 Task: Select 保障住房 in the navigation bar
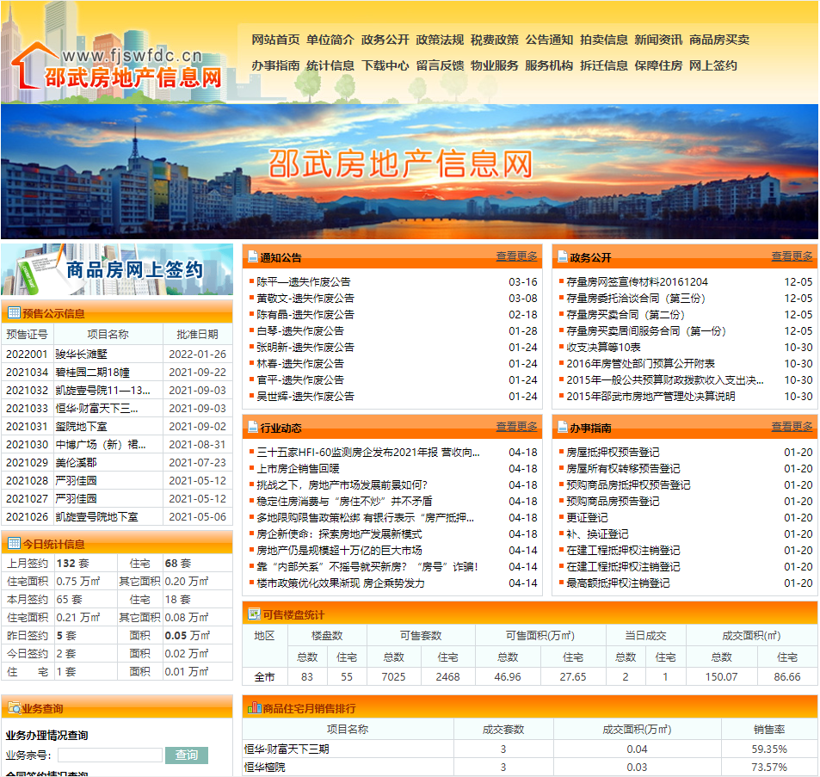point(658,65)
